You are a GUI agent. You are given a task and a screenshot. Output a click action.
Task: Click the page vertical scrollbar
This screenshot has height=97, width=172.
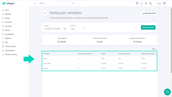click(171, 40)
